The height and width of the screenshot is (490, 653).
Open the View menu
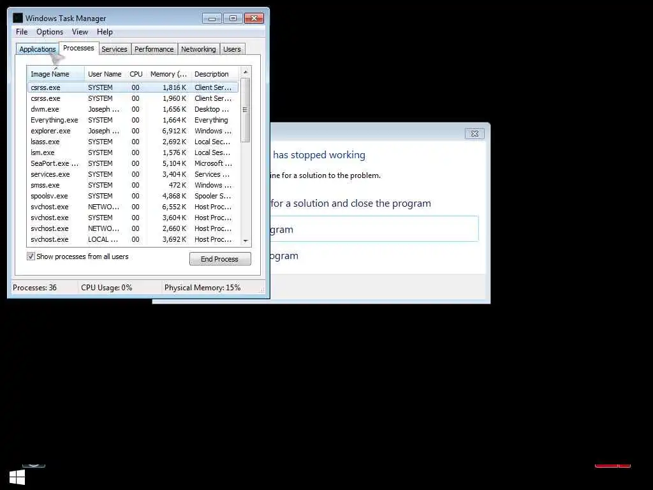80,32
